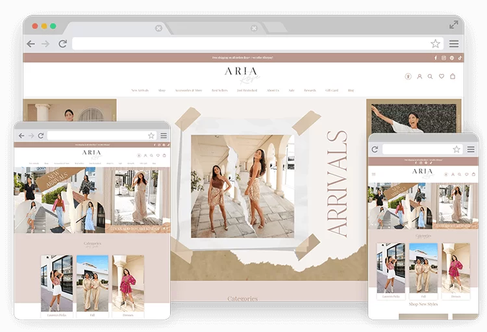Click the Gift Card link in the desktop navigation

tap(331, 90)
